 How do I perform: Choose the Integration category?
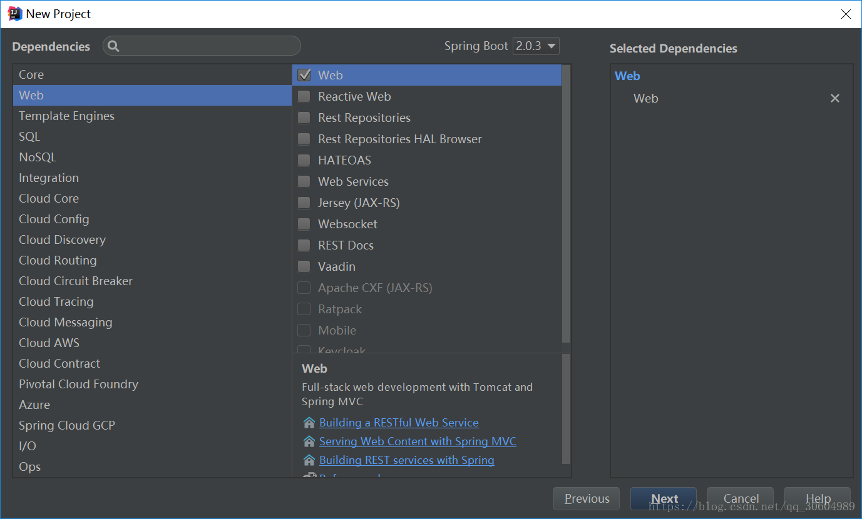152,178
